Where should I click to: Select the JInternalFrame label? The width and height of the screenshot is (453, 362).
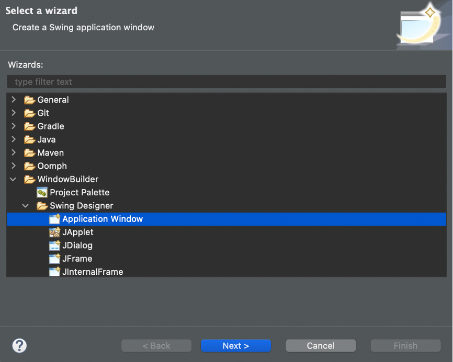[93, 272]
